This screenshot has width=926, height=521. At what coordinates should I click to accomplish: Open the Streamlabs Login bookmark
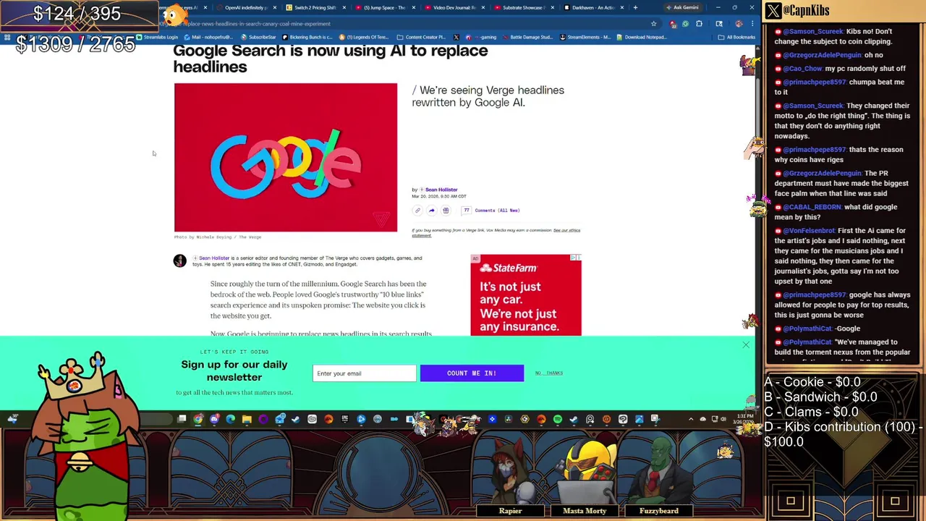point(156,37)
